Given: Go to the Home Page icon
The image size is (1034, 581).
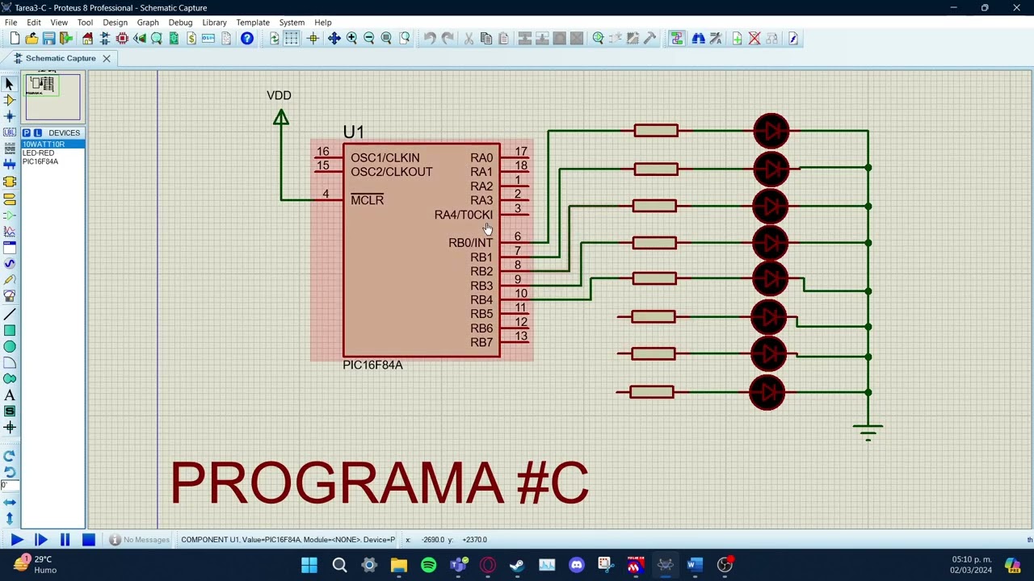Looking at the screenshot, I should pos(87,39).
